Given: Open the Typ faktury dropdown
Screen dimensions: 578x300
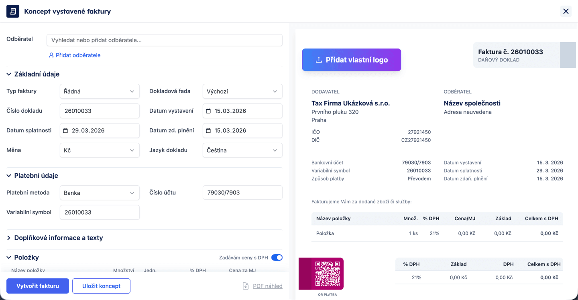Looking at the screenshot, I should (100, 91).
